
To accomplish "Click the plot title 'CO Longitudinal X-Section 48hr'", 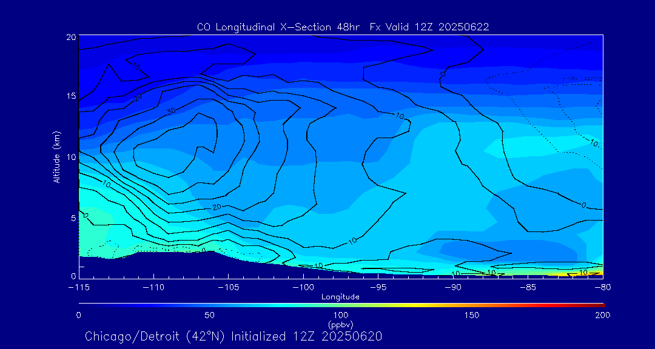I will [x=280, y=27].
